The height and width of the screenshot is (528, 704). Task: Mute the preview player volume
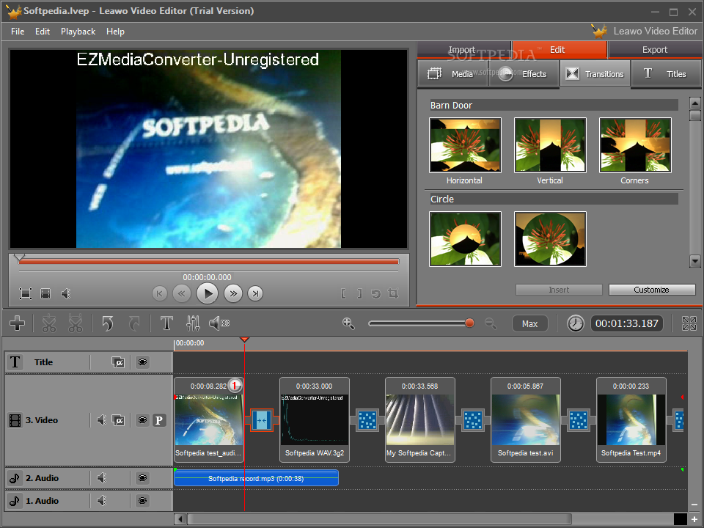(65, 293)
